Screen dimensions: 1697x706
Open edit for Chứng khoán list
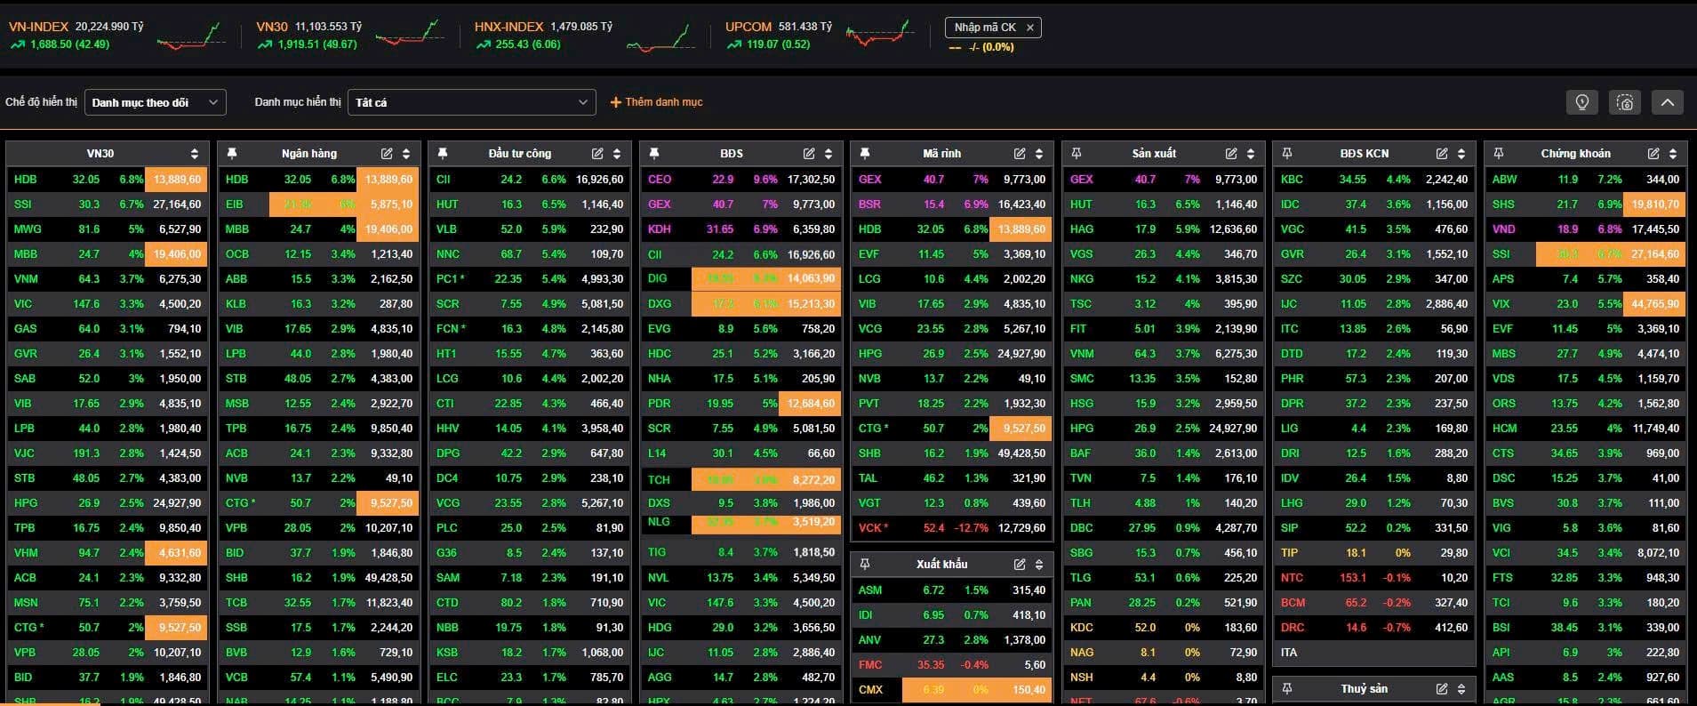click(1653, 154)
